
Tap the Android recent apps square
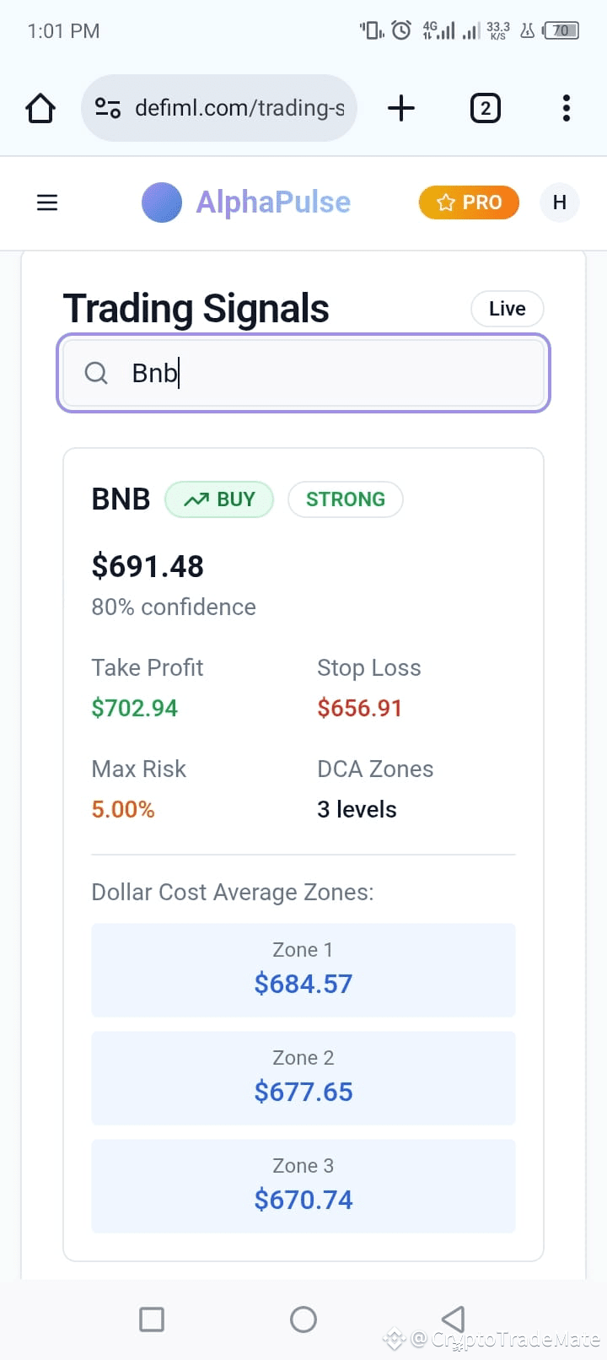[152, 1320]
